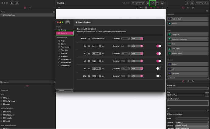This screenshot has width=210, height=129.
Task: Switch to dark mode moon icon
Action: (163, 8)
